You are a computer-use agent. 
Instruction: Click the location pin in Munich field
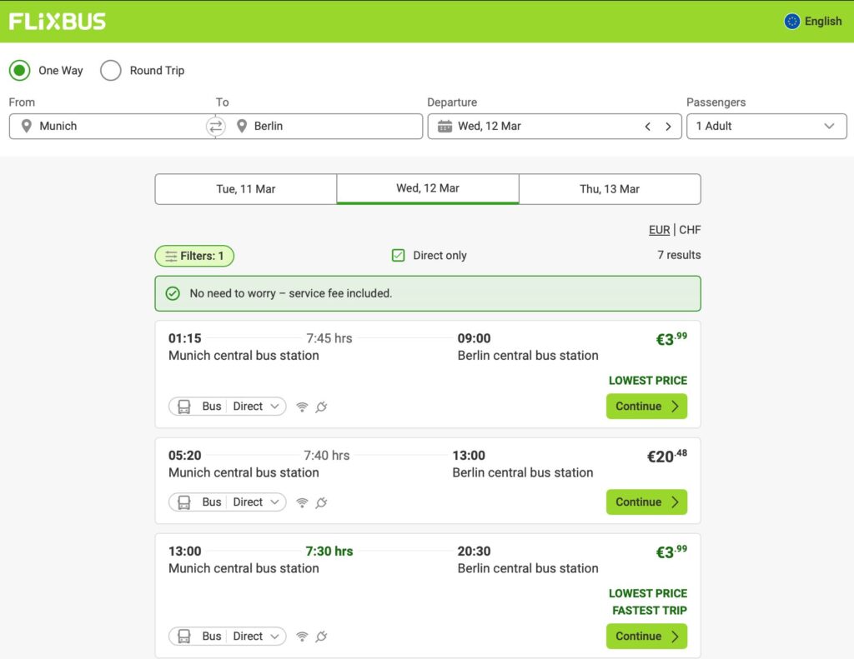26,127
